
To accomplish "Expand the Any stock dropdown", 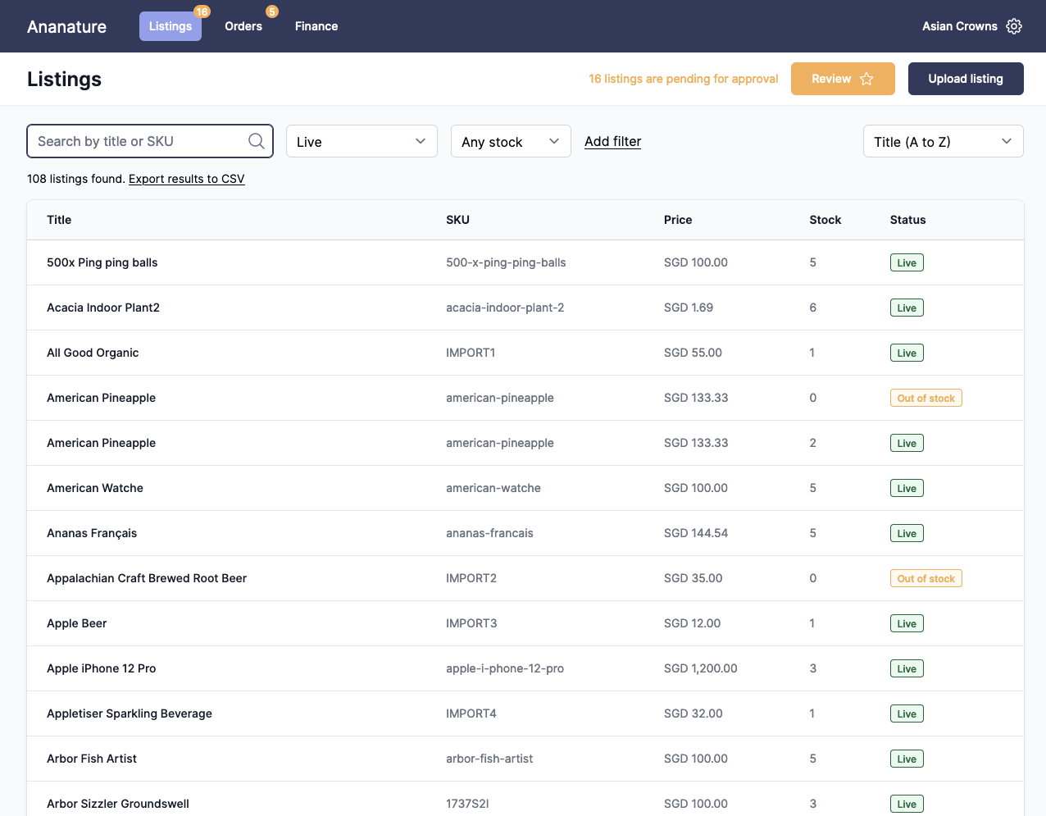I will (x=510, y=141).
